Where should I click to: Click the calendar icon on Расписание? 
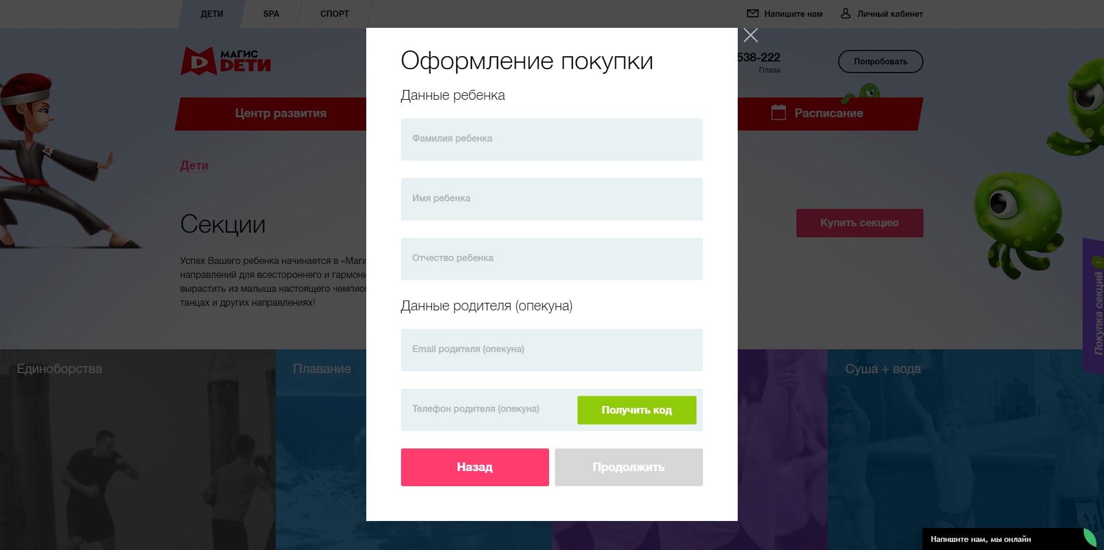coord(778,113)
